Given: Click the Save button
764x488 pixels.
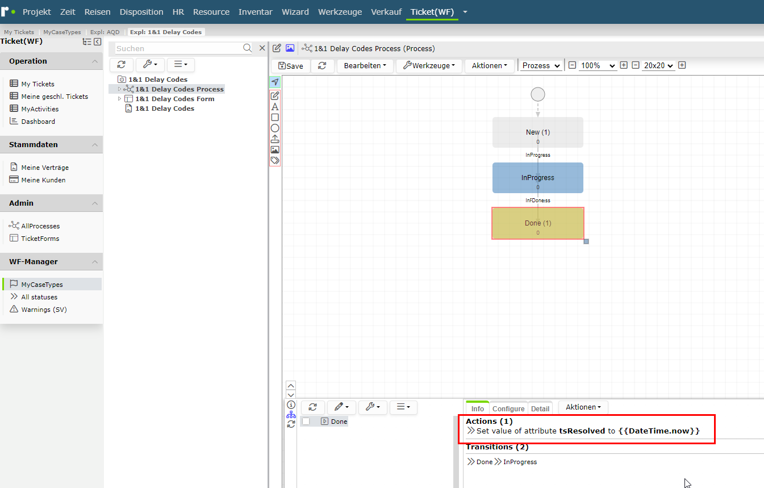Looking at the screenshot, I should click(x=291, y=66).
